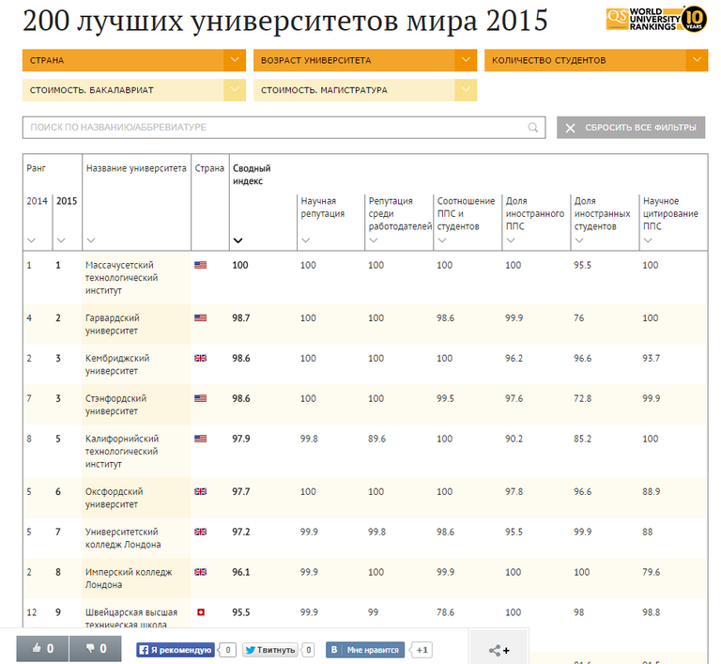Click the US flag in Harvard row

coord(201,318)
